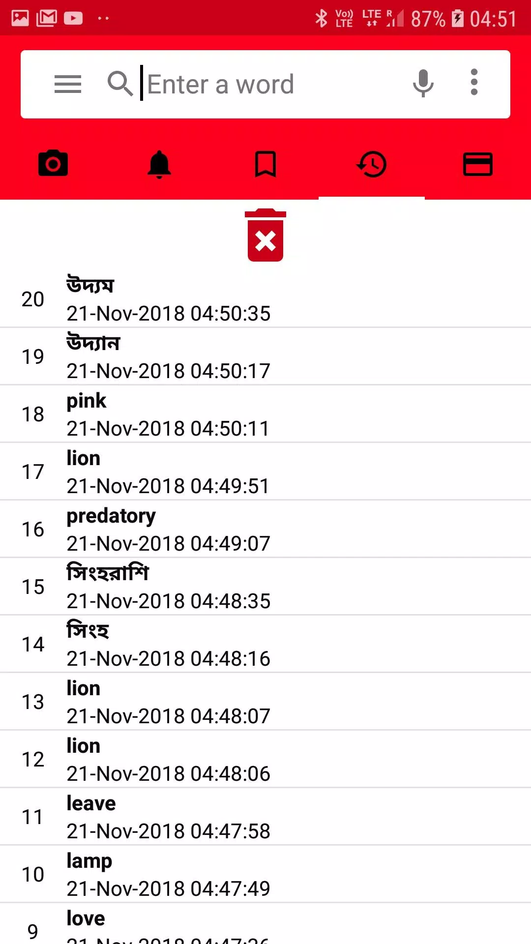Tap history entry number 20
Image resolution: width=531 pixels, height=944 pixels.
coord(265,299)
